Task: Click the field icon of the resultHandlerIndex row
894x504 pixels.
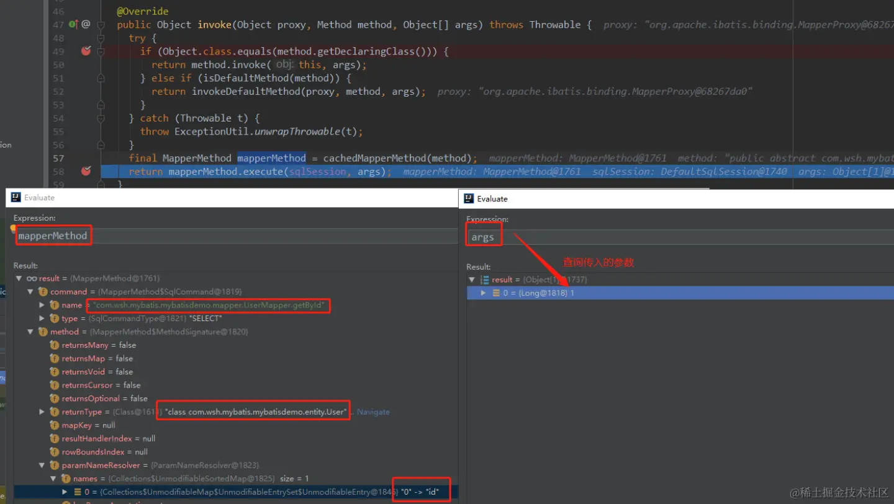Action: [x=54, y=438]
